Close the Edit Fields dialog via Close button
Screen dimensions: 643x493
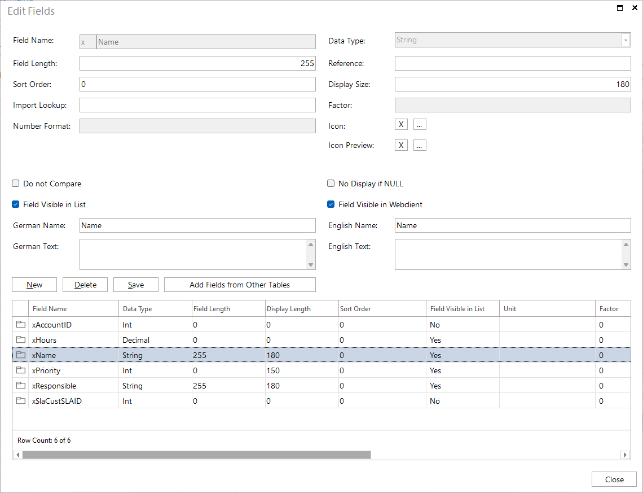point(614,479)
